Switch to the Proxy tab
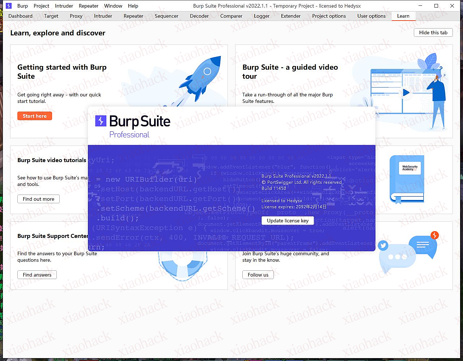Image resolution: width=463 pixels, height=361 pixels. pos(76,16)
